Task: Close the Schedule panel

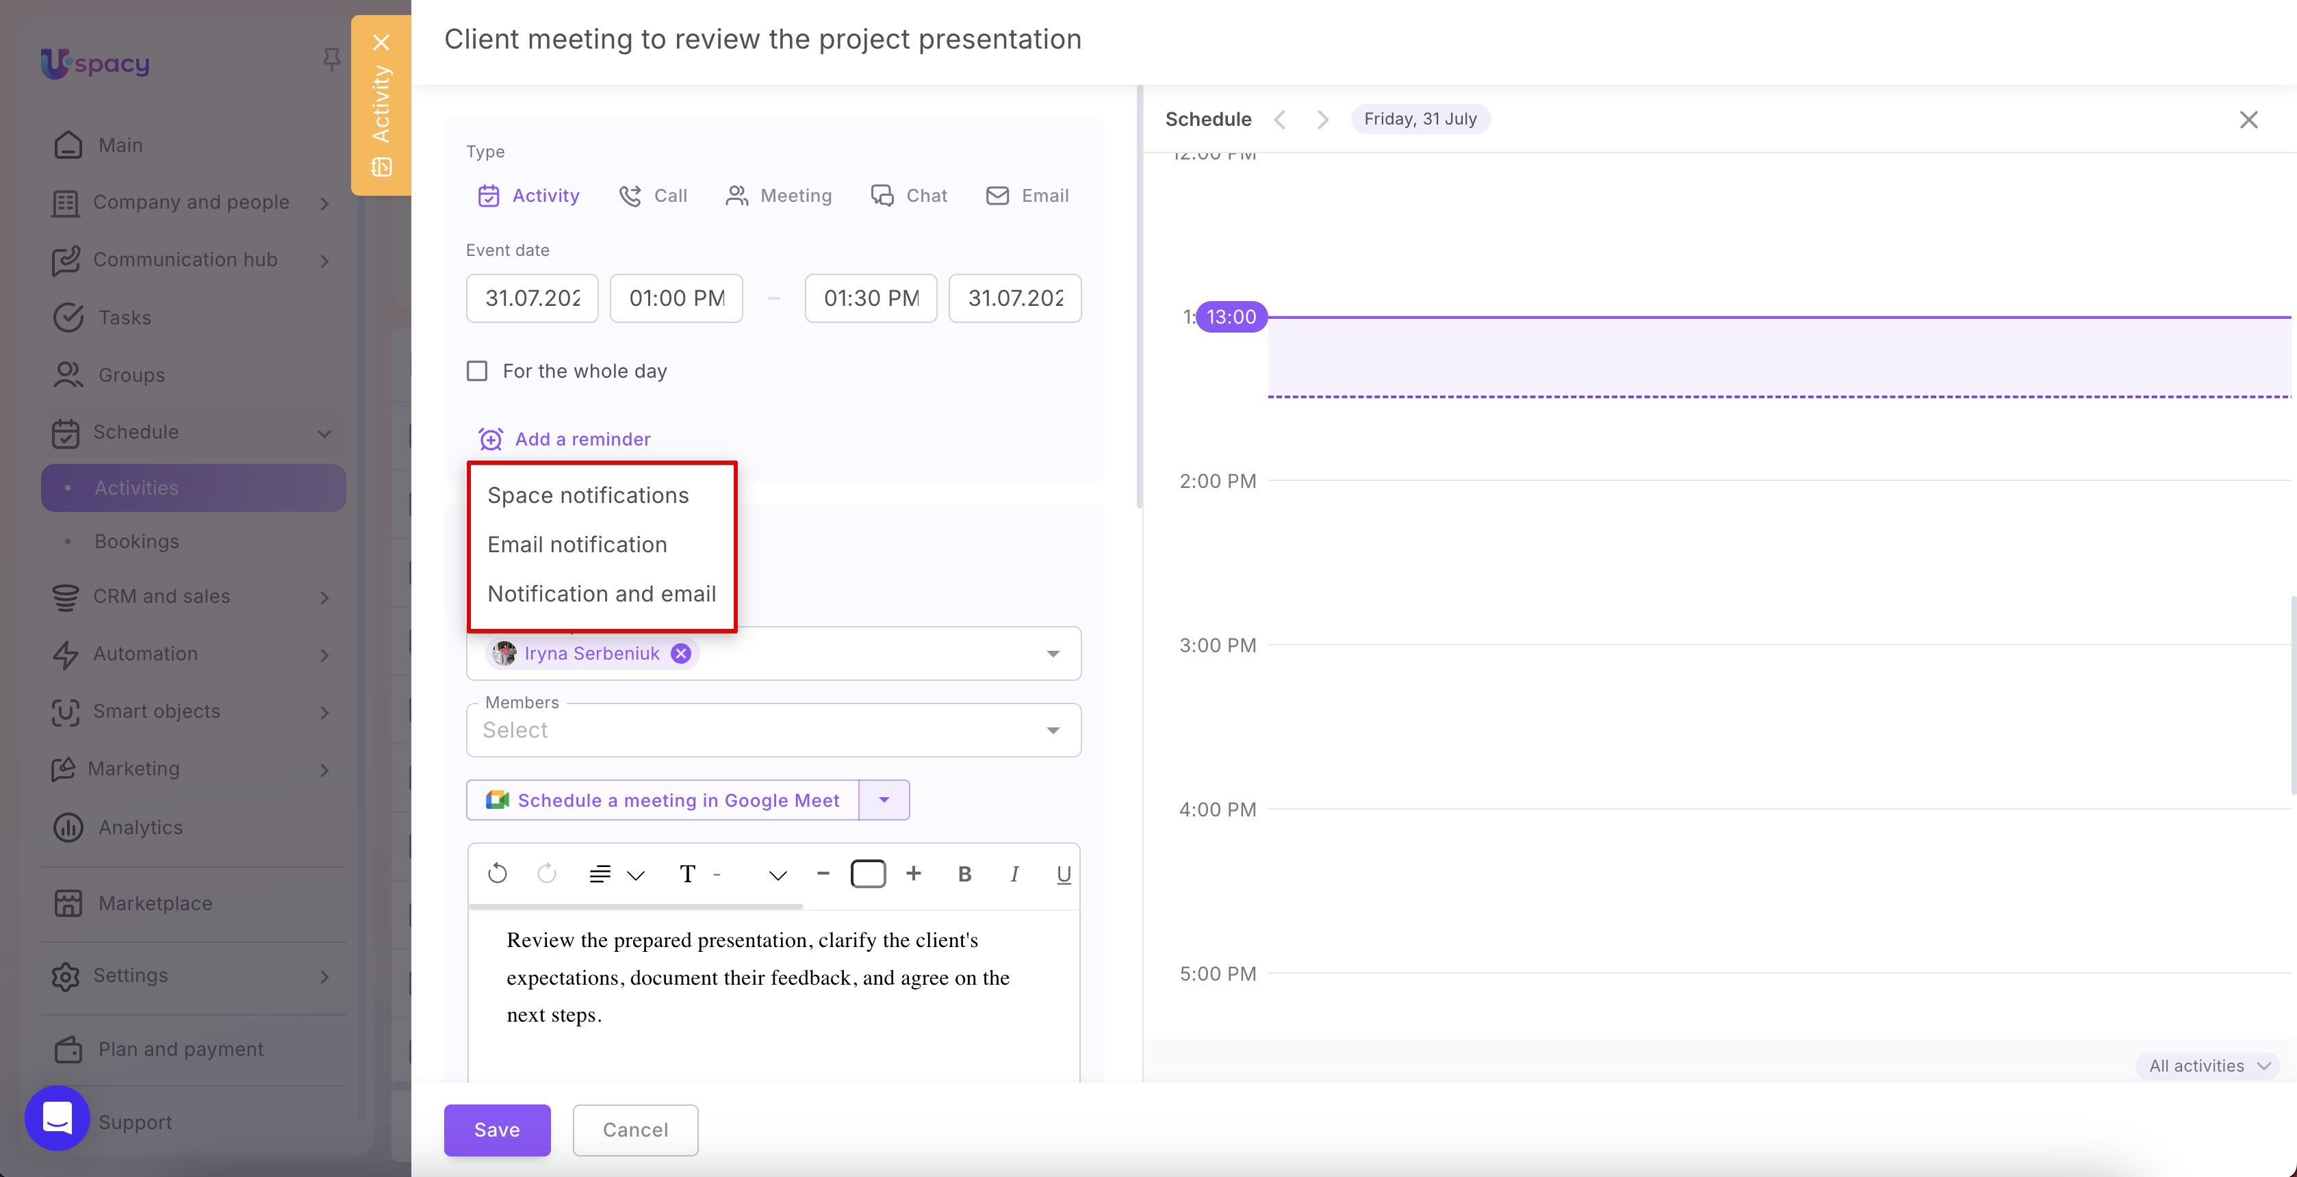Action: (2249, 120)
